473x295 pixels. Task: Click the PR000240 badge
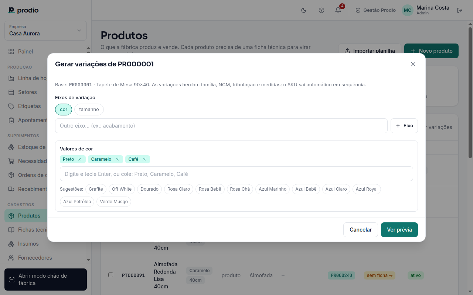(341, 275)
